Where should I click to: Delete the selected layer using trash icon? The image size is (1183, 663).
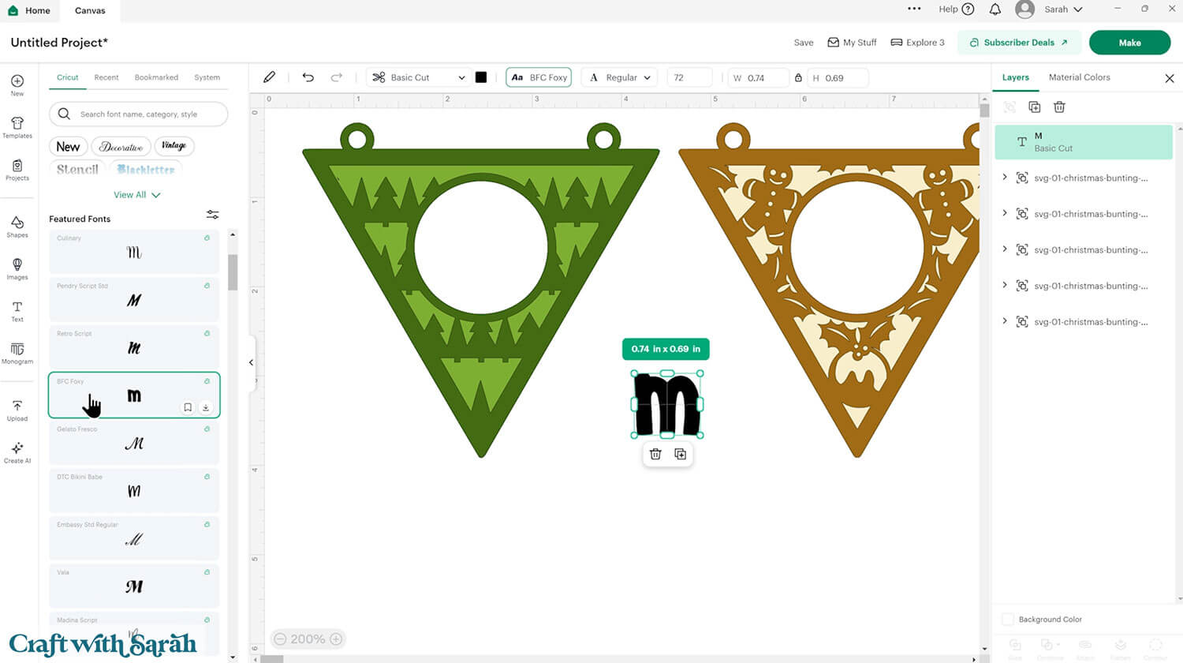click(x=1059, y=107)
